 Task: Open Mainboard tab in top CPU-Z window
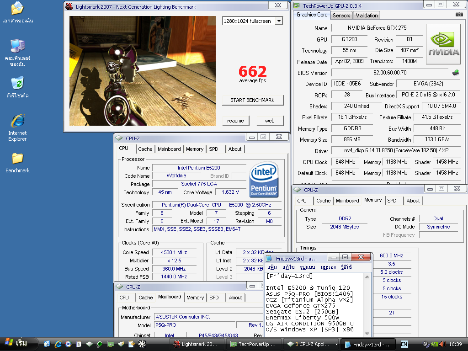(x=169, y=149)
